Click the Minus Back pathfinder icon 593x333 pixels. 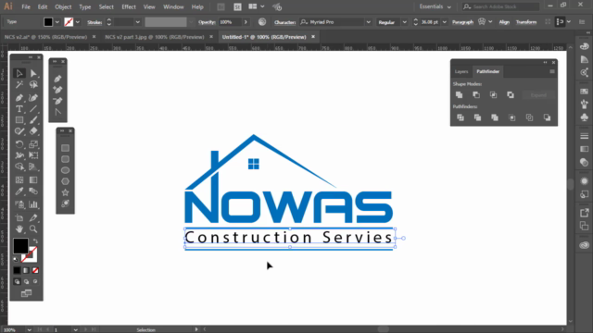[x=547, y=117]
